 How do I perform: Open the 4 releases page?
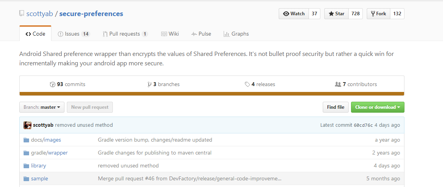[x=260, y=85]
